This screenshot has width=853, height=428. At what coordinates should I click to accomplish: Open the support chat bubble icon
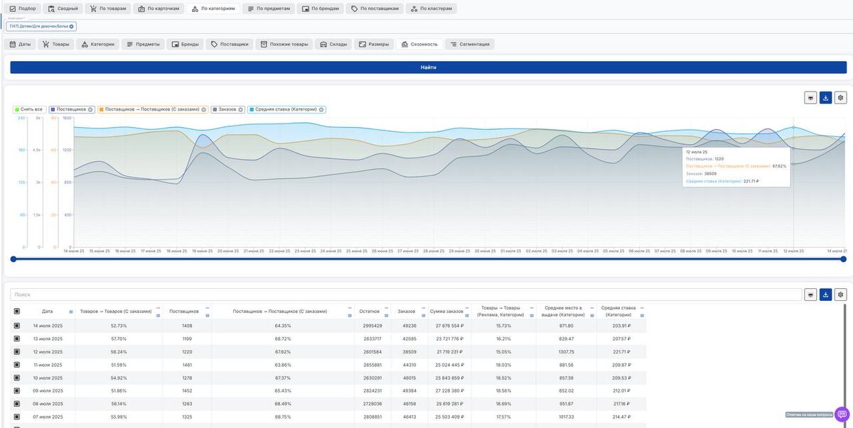842,414
